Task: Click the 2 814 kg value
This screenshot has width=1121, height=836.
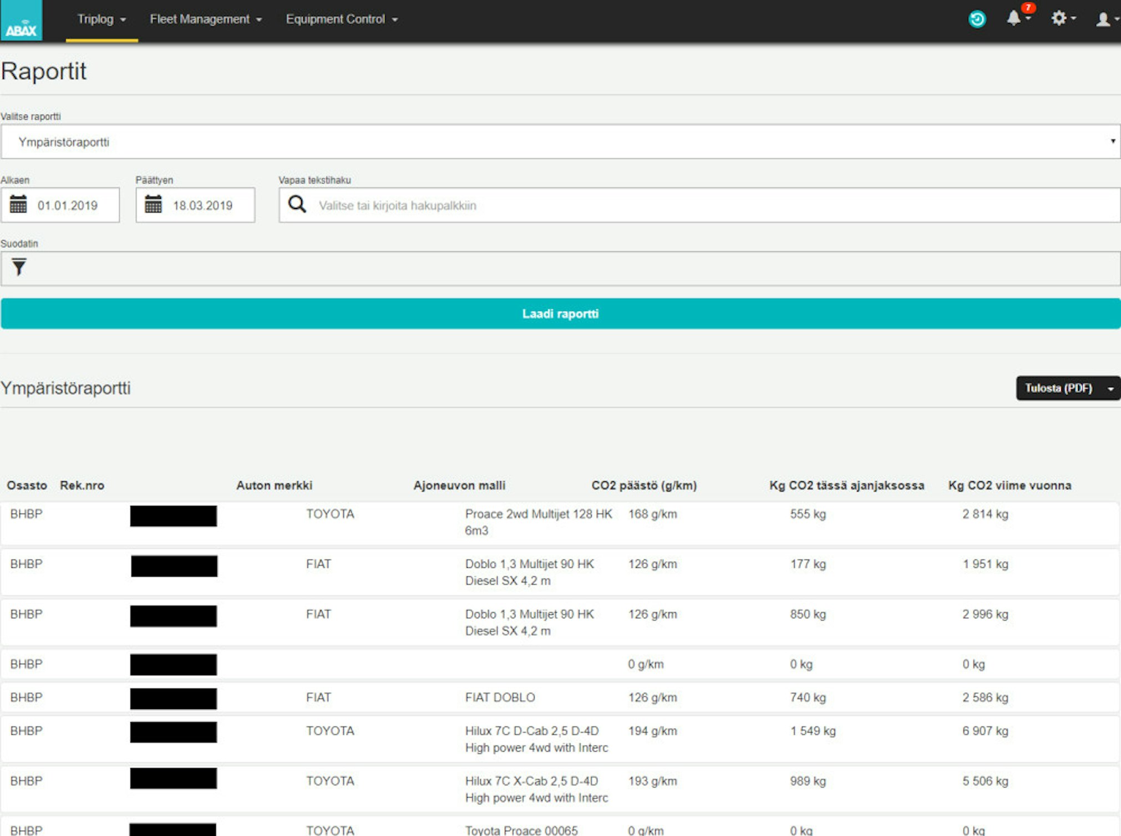Action: click(985, 514)
